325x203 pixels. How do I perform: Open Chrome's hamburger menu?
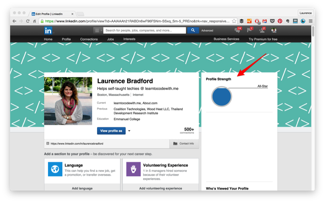pyautogui.click(x=310, y=21)
